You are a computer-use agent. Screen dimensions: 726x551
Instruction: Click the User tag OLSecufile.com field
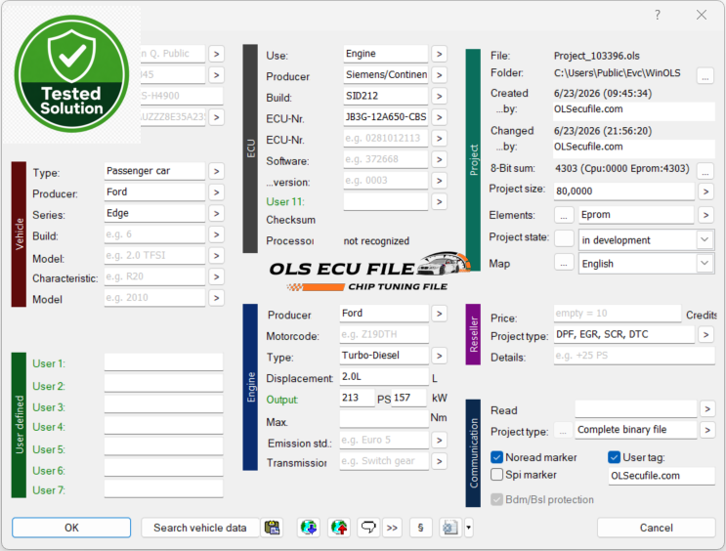(662, 476)
